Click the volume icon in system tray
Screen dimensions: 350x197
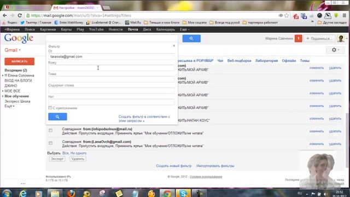[325, 194]
